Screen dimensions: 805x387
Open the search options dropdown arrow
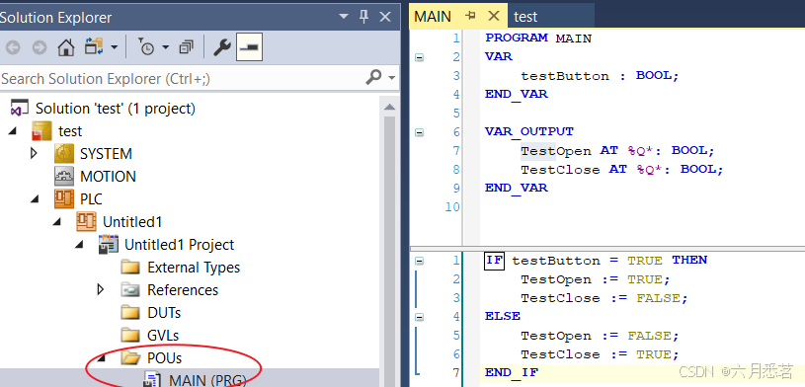[392, 79]
